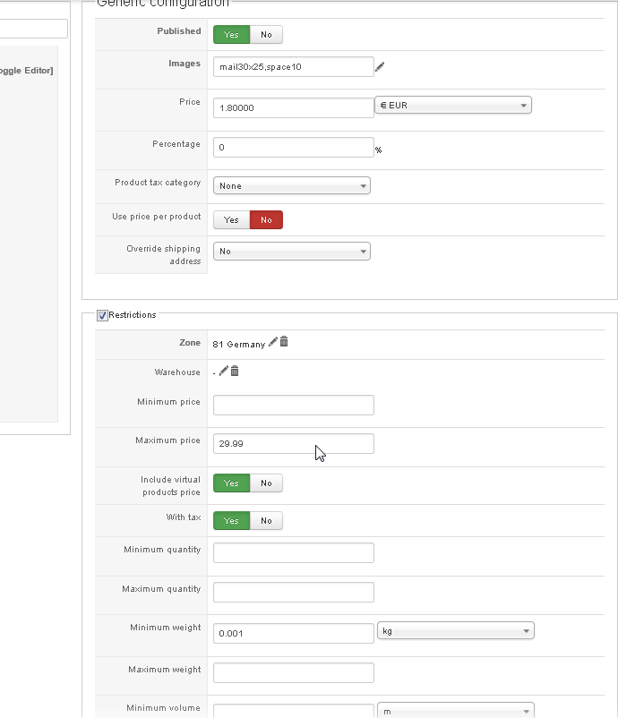Set Published to No
This screenshot has height=718, width=618.
coord(266,35)
